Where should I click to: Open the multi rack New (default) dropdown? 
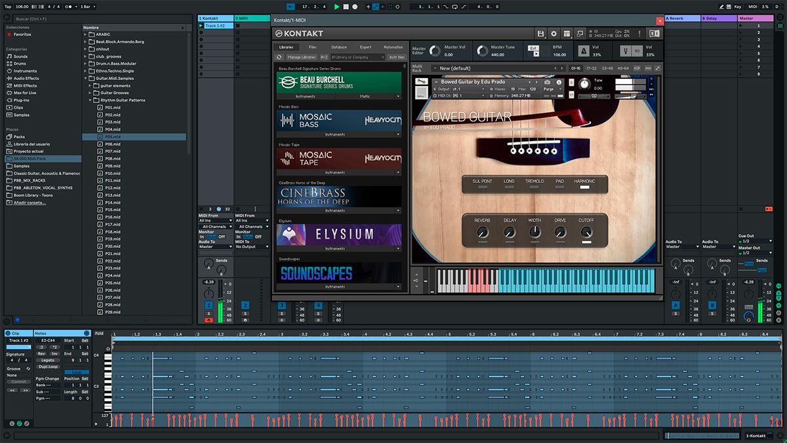[434, 68]
